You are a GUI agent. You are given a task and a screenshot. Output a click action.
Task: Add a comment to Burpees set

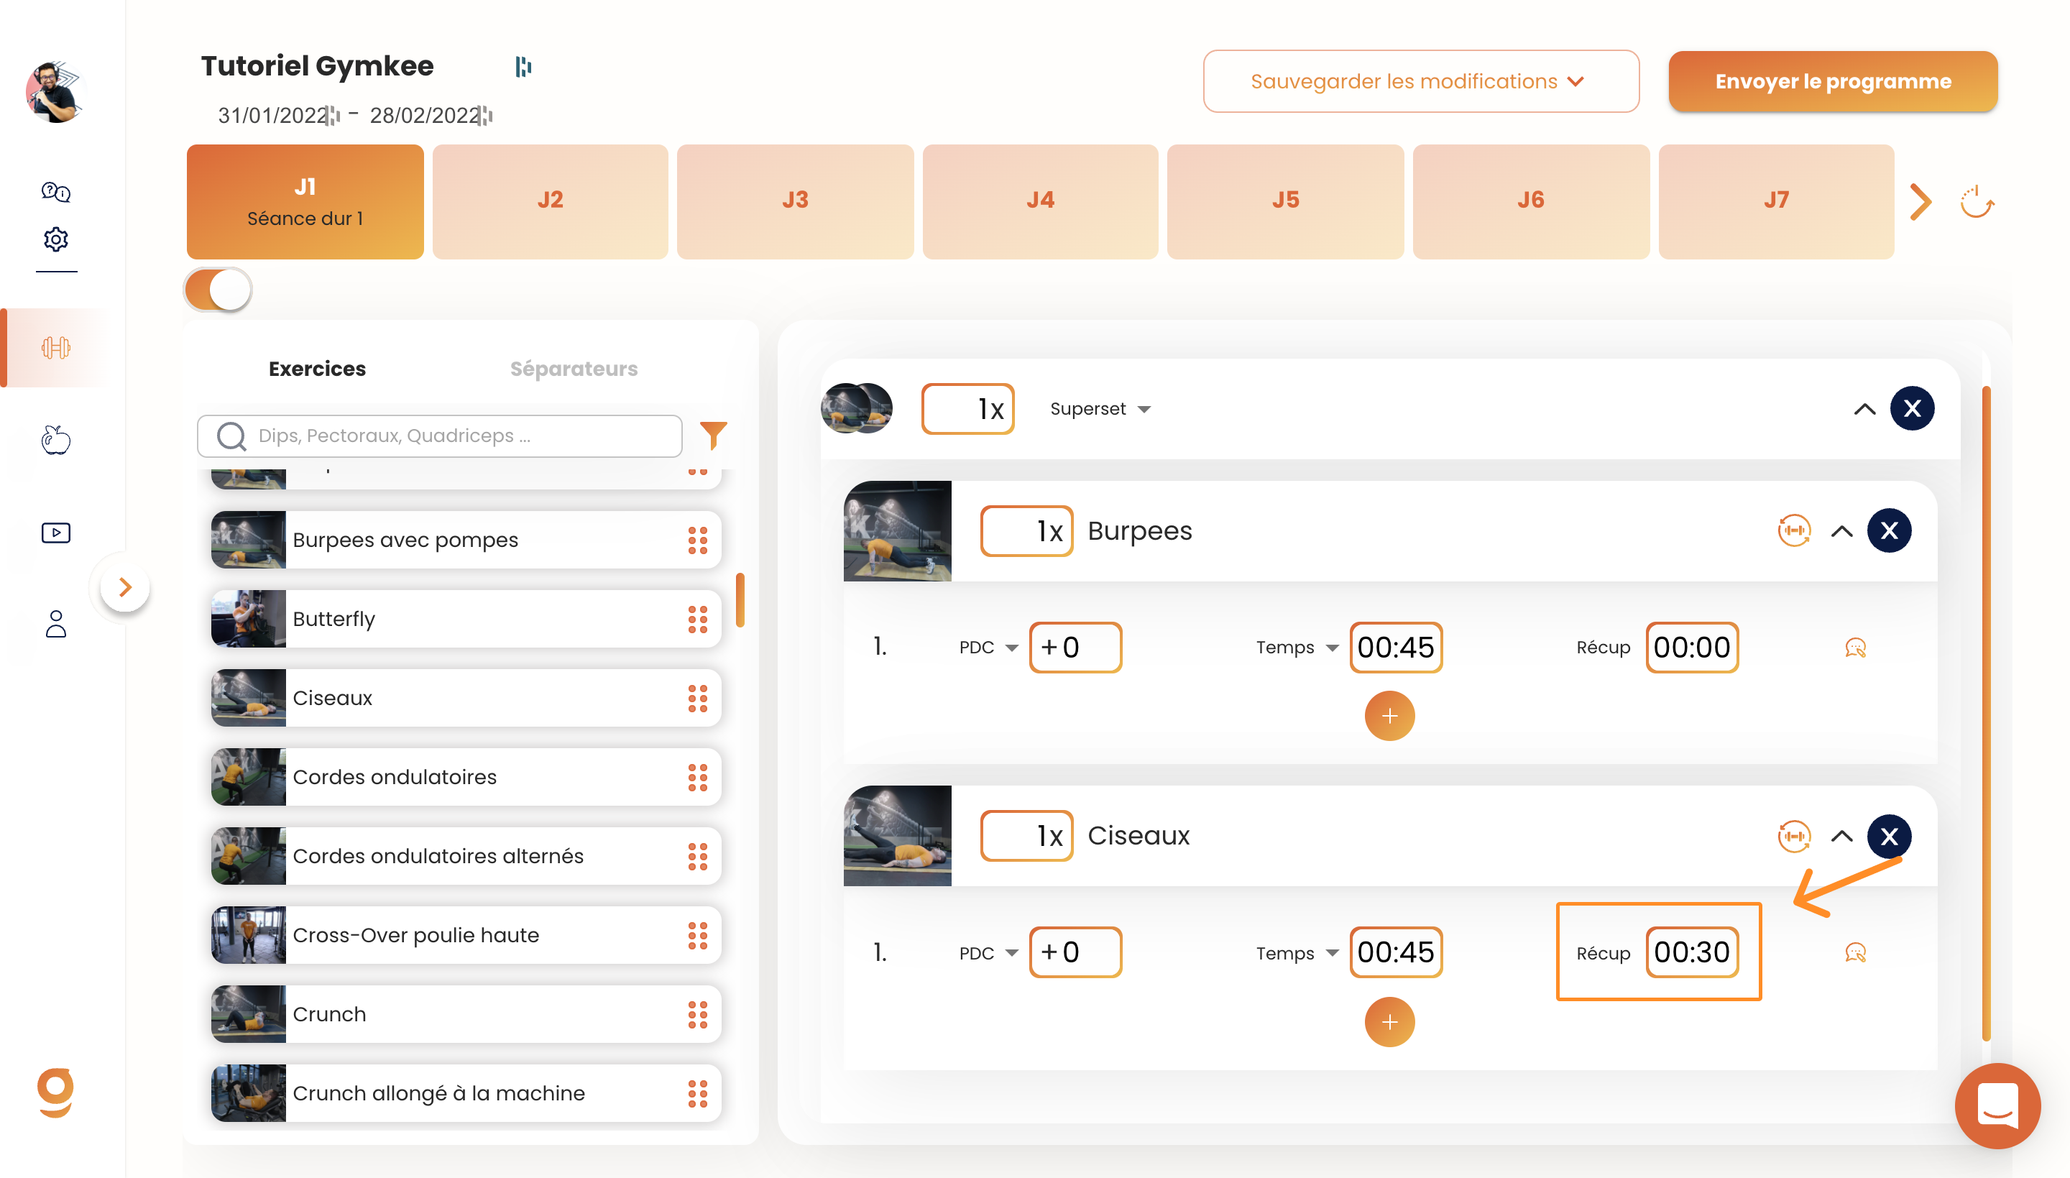tap(1855, 648)
